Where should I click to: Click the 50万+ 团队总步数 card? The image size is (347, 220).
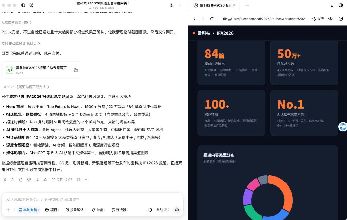[x=304, y=63]
